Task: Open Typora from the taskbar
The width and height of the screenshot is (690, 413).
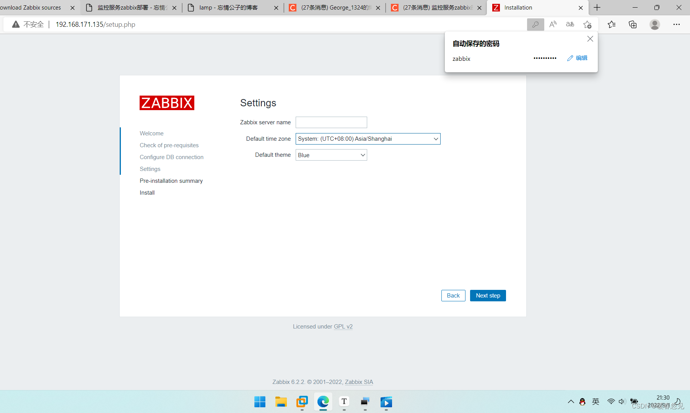Action: [x=344, y=402]
